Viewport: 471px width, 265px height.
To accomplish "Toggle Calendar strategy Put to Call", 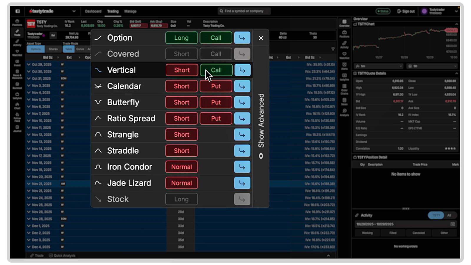I will 215,86.
